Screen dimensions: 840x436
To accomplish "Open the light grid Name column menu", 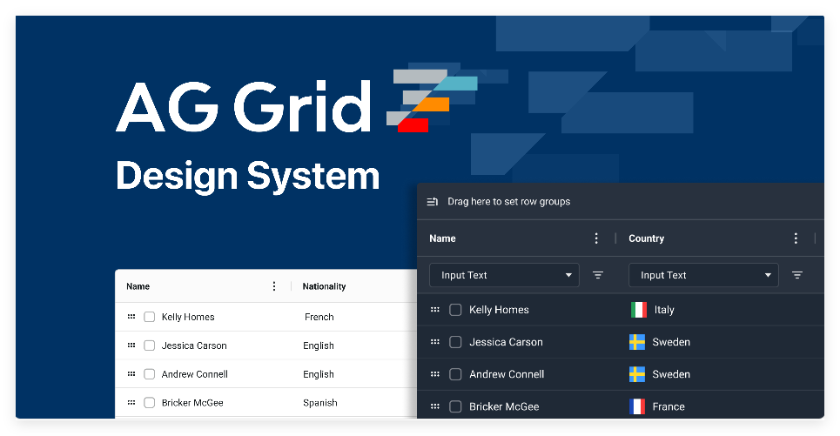I will (x=274, y=286).
